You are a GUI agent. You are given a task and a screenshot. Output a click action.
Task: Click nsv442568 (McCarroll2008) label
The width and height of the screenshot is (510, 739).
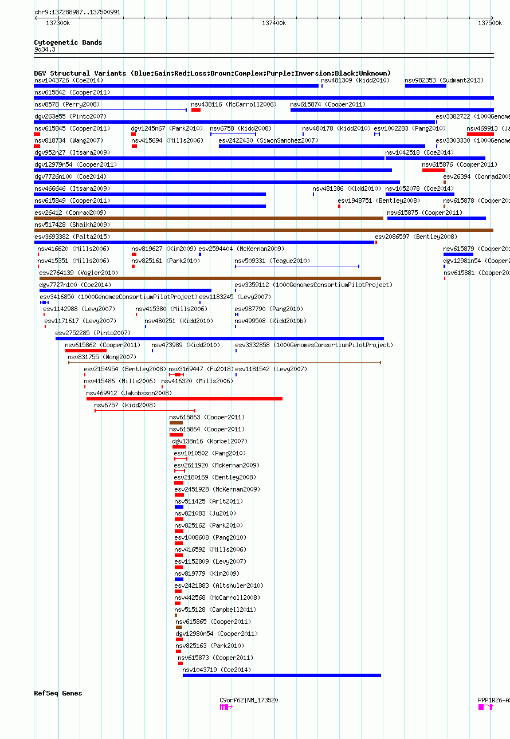click(x=217, y=598)
